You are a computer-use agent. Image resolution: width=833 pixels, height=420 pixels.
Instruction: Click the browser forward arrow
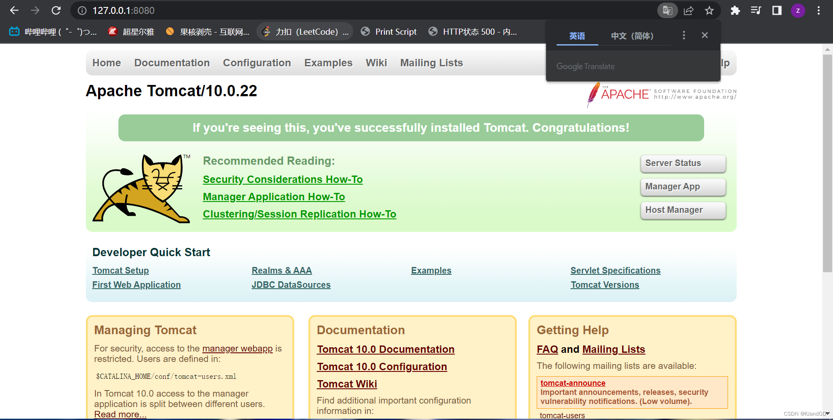point(35,10)
